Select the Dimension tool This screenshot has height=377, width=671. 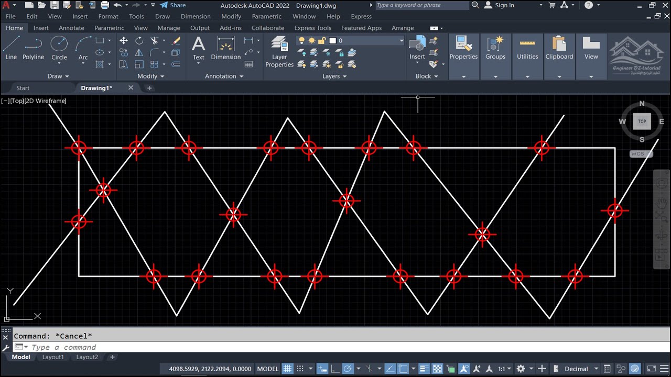tap(225, 48)
